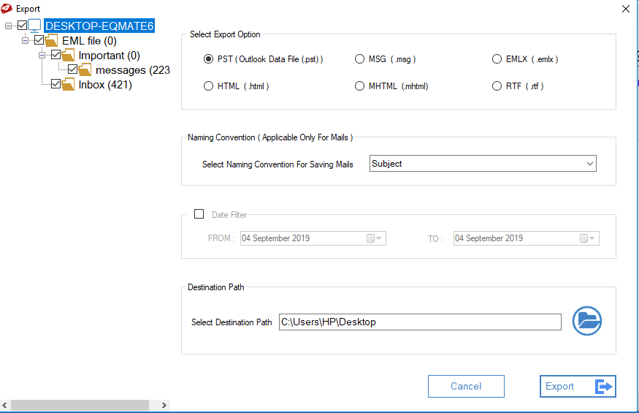Screen dimensions: 639x413
Task: Enable the Date Filter checkbox
Action: [199, 214]
